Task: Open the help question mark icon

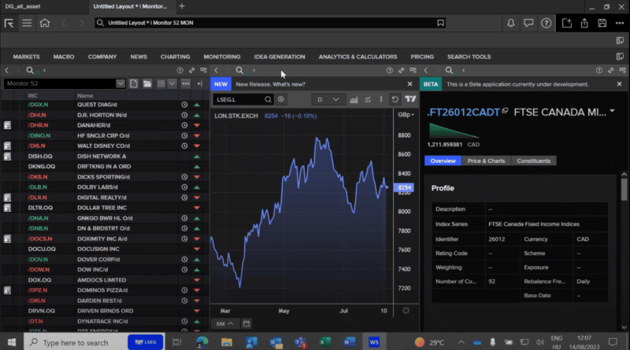Action: tap(546, 23)
